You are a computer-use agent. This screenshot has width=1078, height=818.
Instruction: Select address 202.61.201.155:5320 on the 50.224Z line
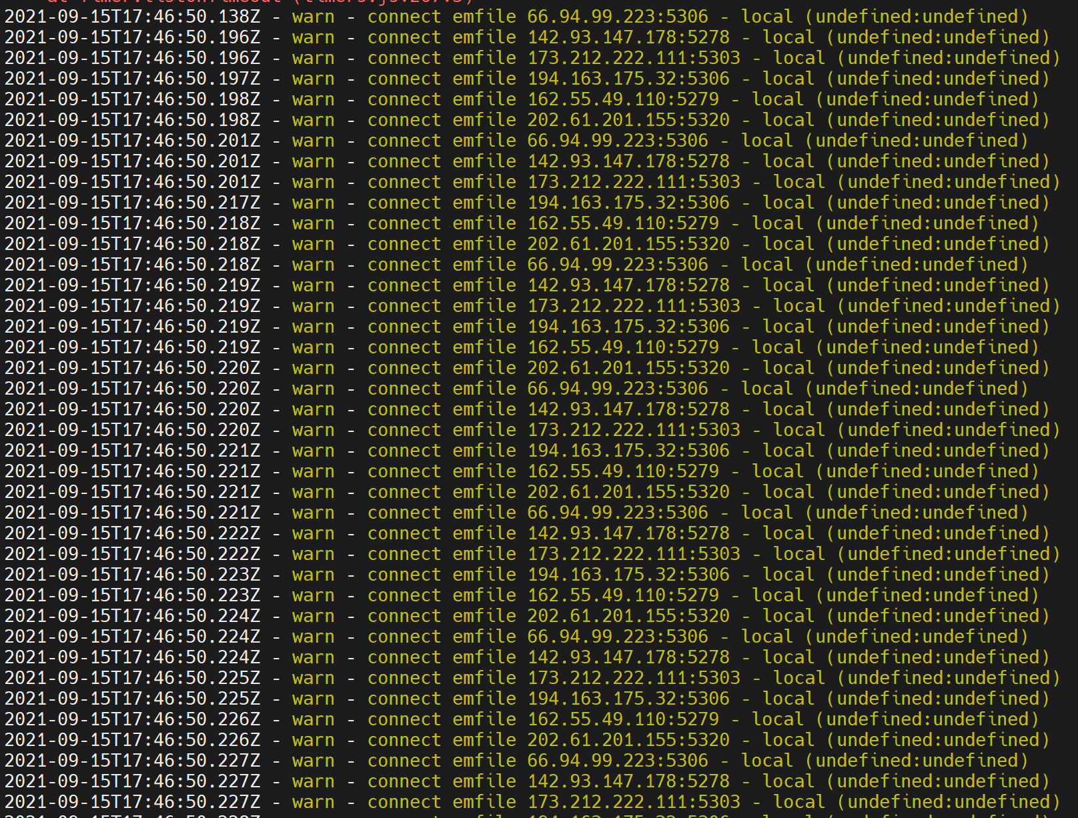pyautogui.click(x=628, y=616)
